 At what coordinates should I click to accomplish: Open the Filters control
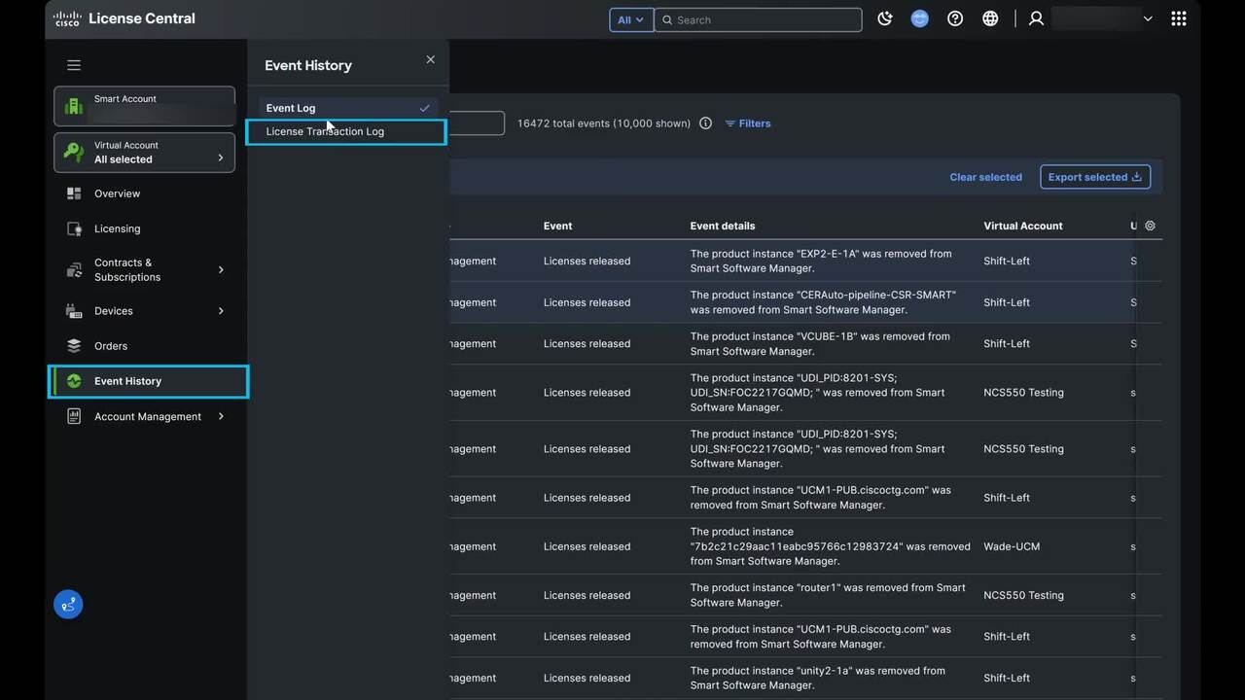747,123
